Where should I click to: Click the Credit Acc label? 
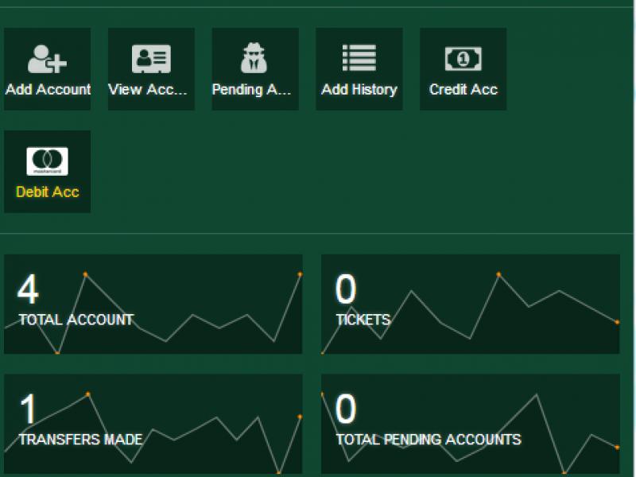point(463,89)
